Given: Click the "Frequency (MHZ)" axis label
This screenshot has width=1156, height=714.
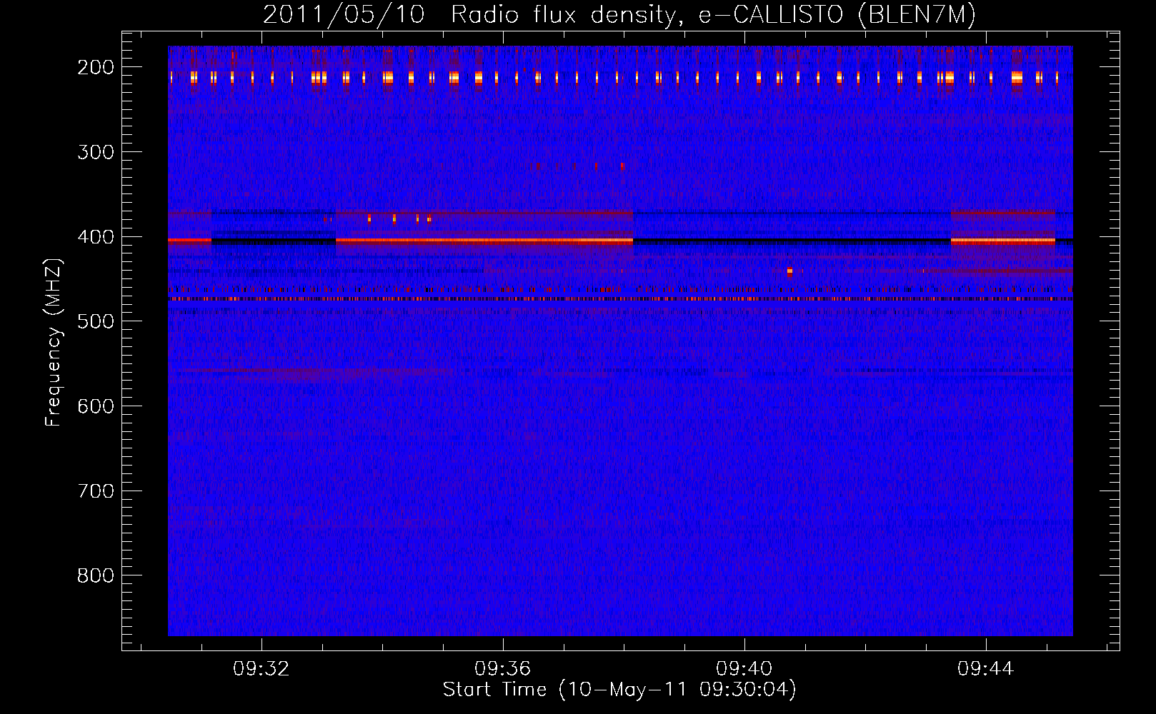Looking at the screenshot, I should click(54, 342).
